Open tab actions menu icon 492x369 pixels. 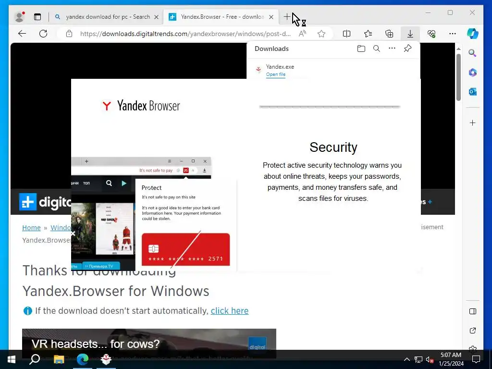(37, 17)
